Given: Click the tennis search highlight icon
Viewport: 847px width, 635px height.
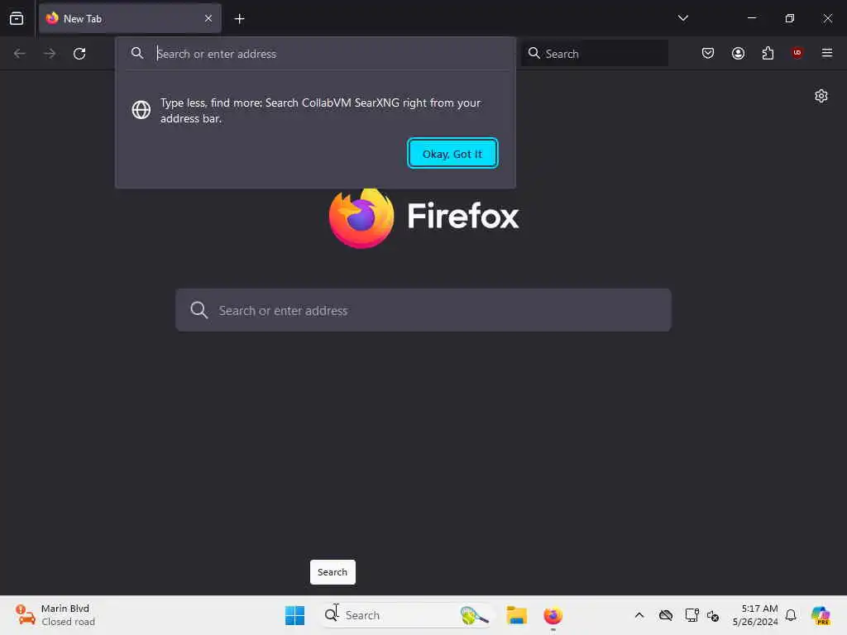Looking at the screenshot, I should click(474, 615).
